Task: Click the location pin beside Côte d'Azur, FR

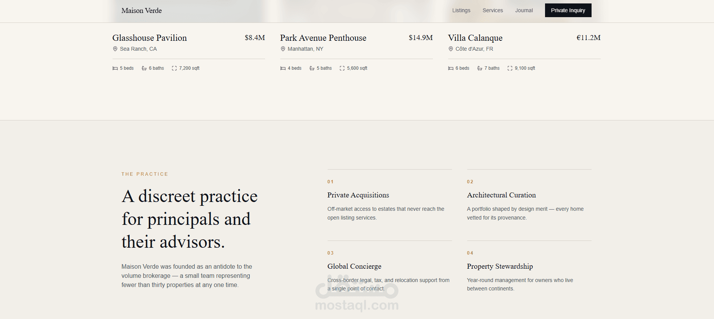Action: click(x=450, y=49)
